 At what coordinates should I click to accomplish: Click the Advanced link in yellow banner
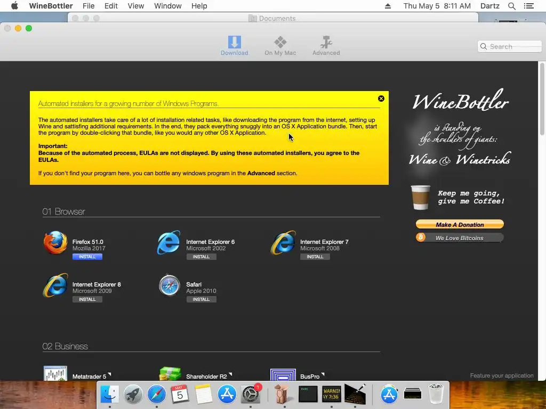(261, 173)
